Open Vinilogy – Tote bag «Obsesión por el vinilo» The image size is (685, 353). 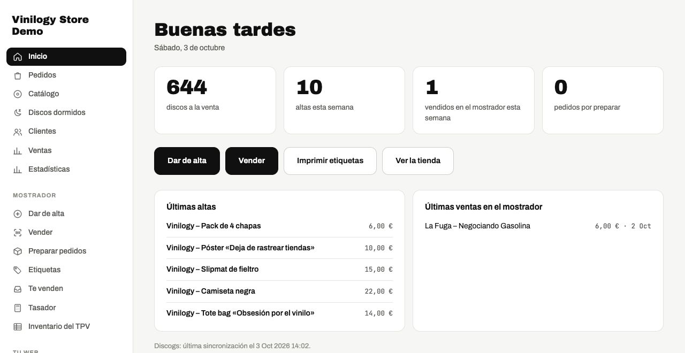point(279,313)
